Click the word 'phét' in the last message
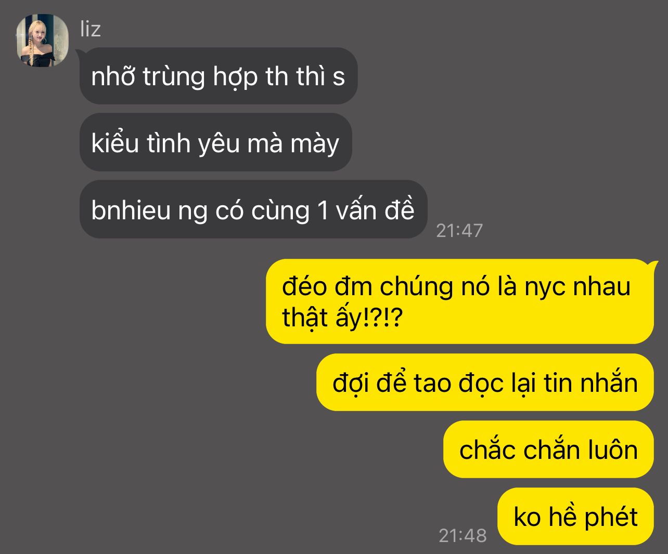The width and height of the screenshot is (668, 554). pos(611,517)
